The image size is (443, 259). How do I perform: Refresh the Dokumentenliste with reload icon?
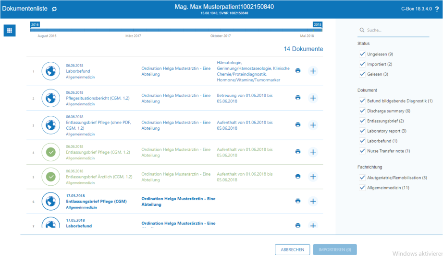click(x=54, y=9)
